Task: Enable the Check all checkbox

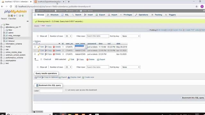Action: coord(41,59)
